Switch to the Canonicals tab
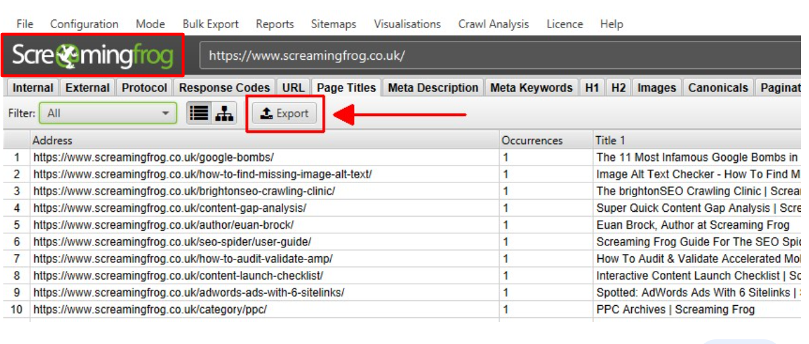The width and height of the screenshot is (809, 344). [x=718, y=88]
